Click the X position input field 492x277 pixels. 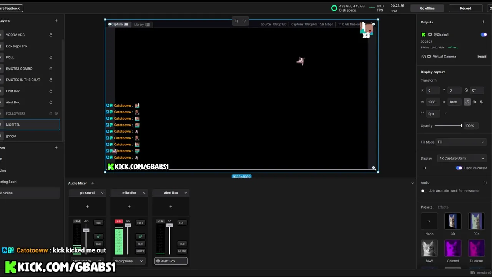[433, 90]
